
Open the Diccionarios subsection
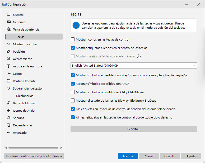coord(34,96)
